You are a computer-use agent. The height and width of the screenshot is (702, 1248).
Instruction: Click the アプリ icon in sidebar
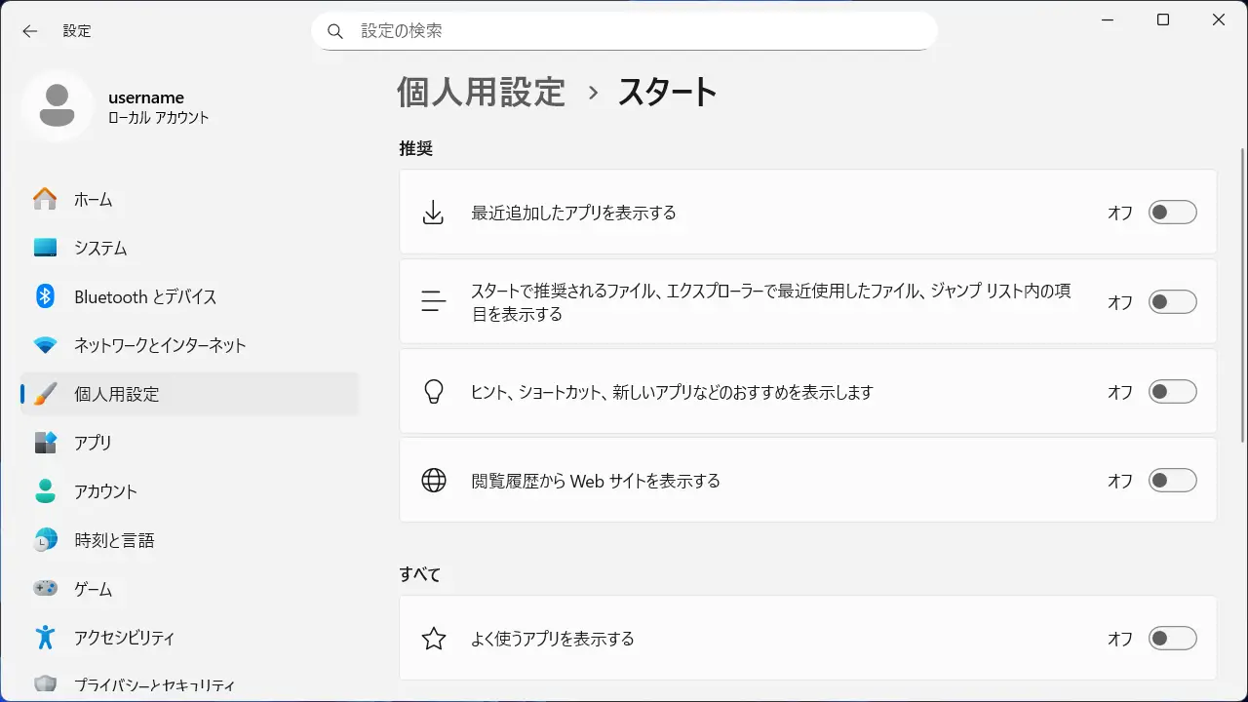tap(45, 443)
